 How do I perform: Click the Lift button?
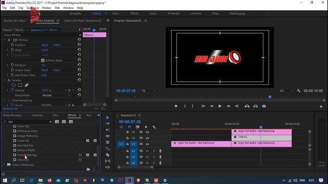pyautogui.click(x=247, y=106)
